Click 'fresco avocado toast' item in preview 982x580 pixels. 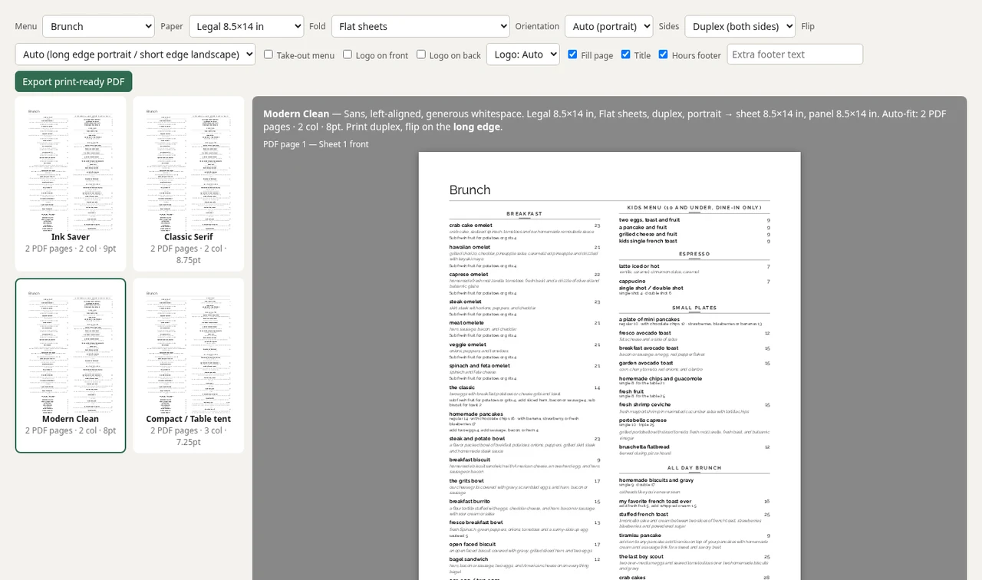645,333
